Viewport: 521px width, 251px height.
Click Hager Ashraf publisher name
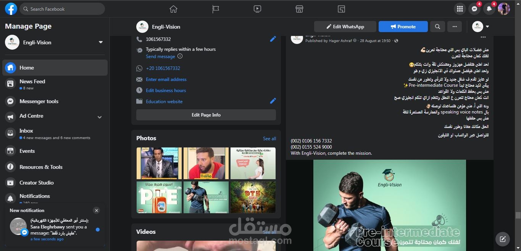click(x=340, y=40)
